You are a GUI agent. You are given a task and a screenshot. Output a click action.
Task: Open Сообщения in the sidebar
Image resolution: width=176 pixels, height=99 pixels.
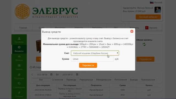(x=19, y=85)
